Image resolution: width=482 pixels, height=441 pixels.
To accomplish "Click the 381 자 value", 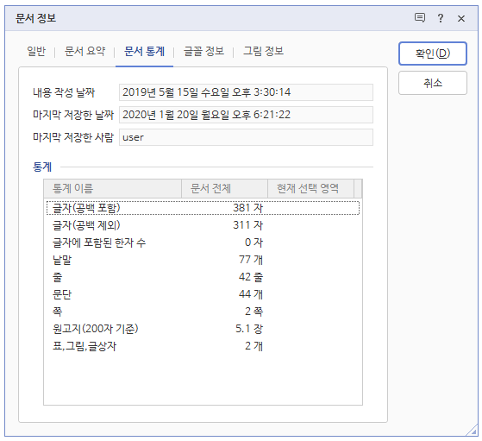I will [247, 208].
